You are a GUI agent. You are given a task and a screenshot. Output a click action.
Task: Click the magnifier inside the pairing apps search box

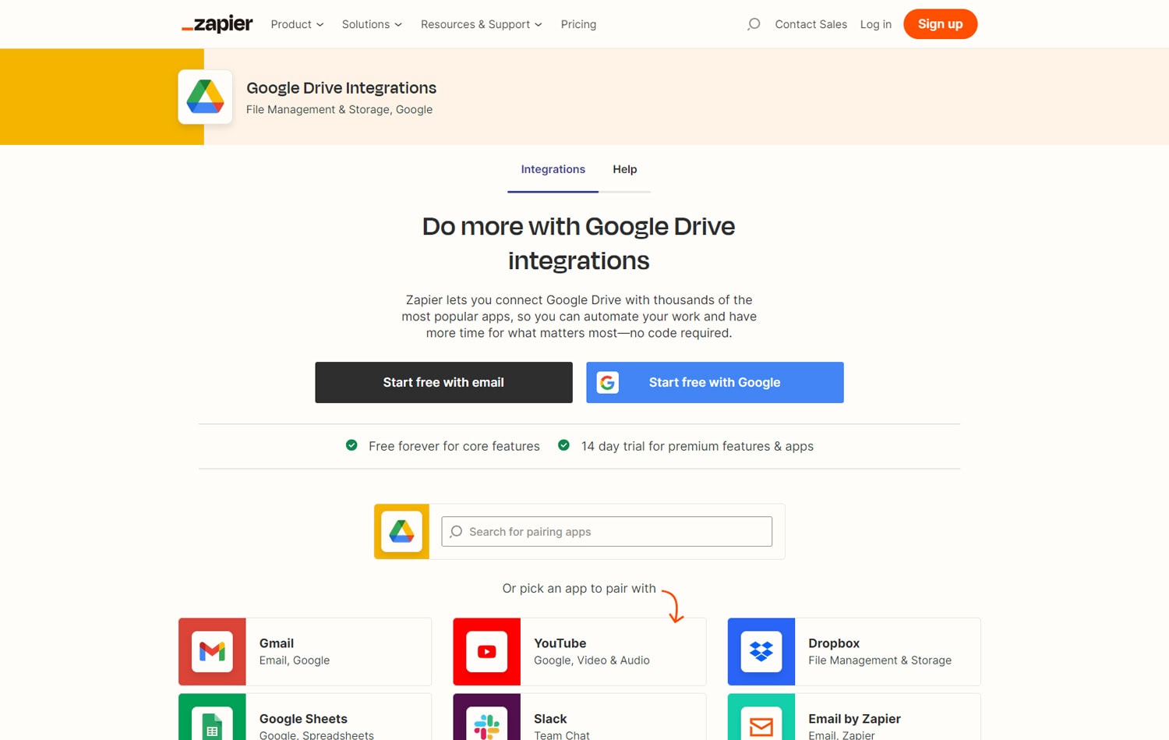[x=456, y=531]
